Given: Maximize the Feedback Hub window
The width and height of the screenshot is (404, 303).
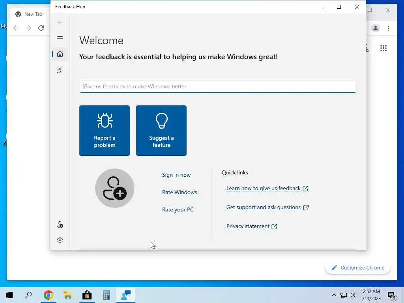Looking at the screenshot, I should coord(339,7).
